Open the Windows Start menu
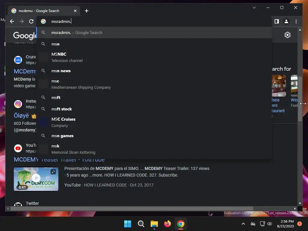308x231 pixels. pos(128,224)
